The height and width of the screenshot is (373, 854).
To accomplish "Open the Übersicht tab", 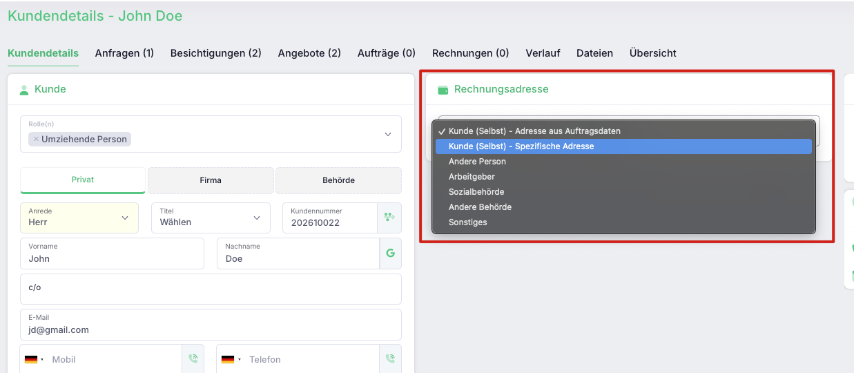I will [x=653, y=53].
